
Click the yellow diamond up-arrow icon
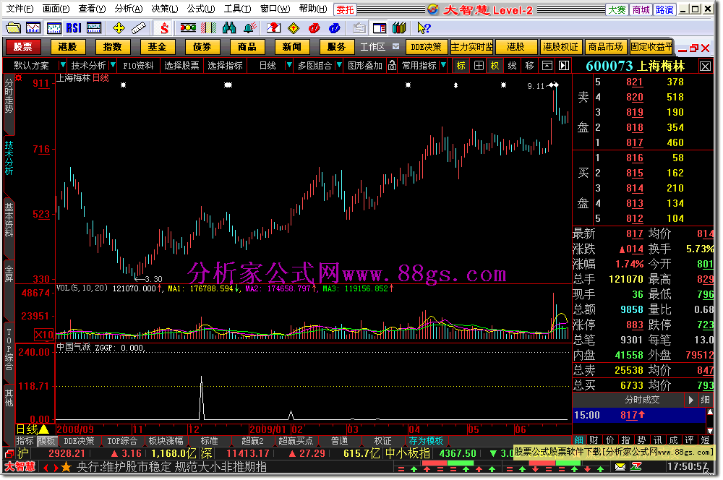point(294,28)
